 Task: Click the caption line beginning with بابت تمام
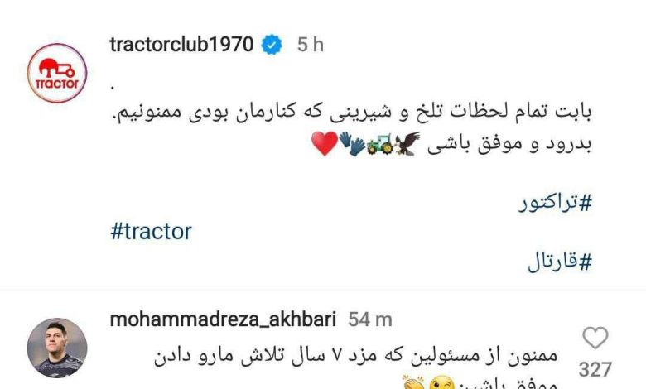tap(352, 112)
